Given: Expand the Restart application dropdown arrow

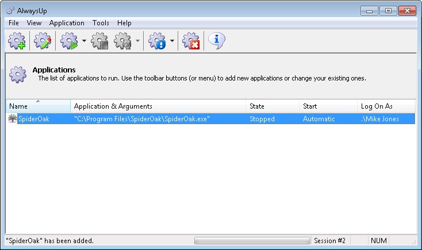Looking at the screenshot, I should 138,41.
